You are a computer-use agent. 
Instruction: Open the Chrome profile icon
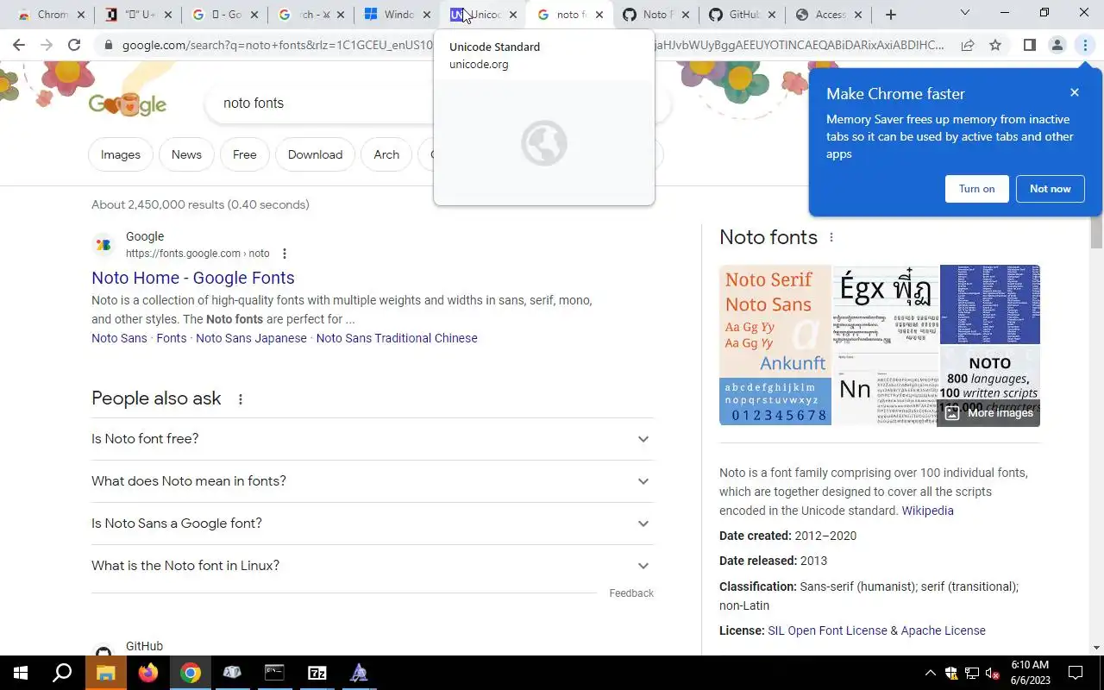(1057, 45)
